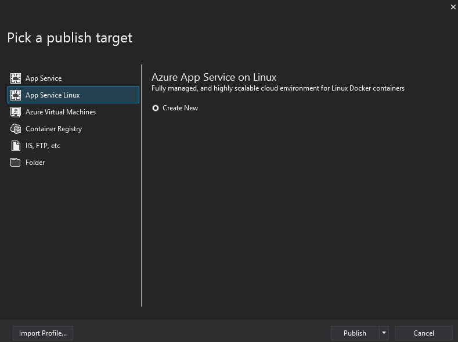Click the Fully managed description text

[x=278, y=88]
